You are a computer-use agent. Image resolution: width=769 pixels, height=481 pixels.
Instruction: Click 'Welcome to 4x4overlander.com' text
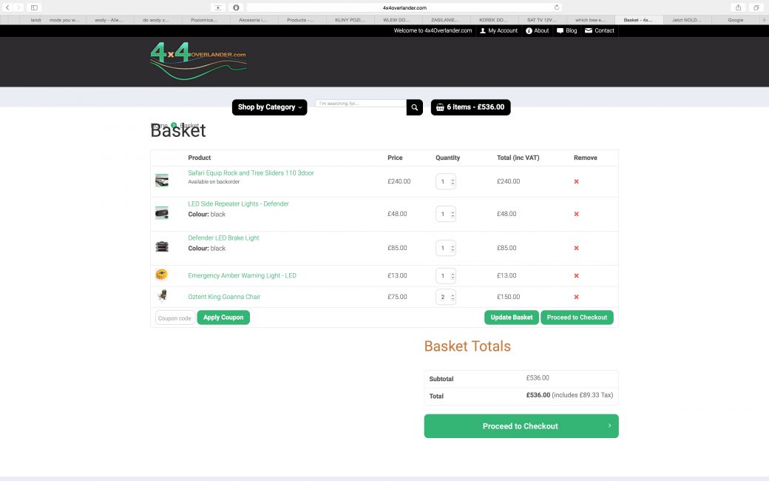433,30
